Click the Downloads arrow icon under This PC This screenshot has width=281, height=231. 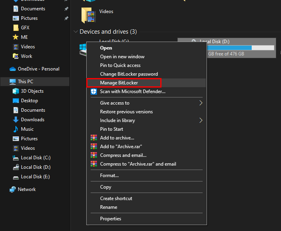tap(16, 120)
